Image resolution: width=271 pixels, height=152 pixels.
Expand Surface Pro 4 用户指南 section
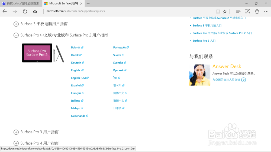coord(16,143)
